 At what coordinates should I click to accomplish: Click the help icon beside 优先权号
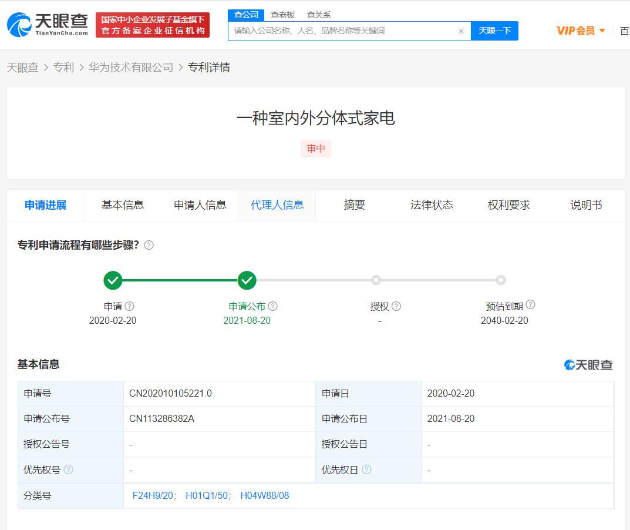click(x=68, y=469)
